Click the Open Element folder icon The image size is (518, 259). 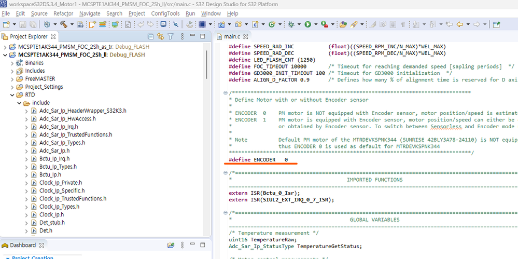pos(343,24)
